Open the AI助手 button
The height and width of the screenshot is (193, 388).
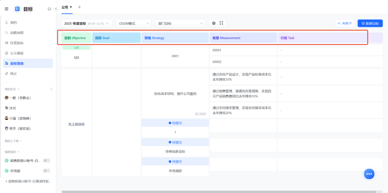(345, 23)
